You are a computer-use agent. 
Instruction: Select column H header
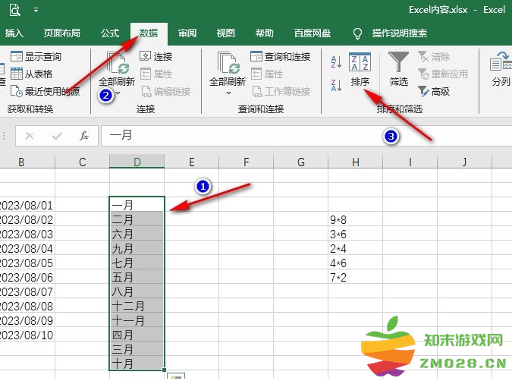[354, 161]
